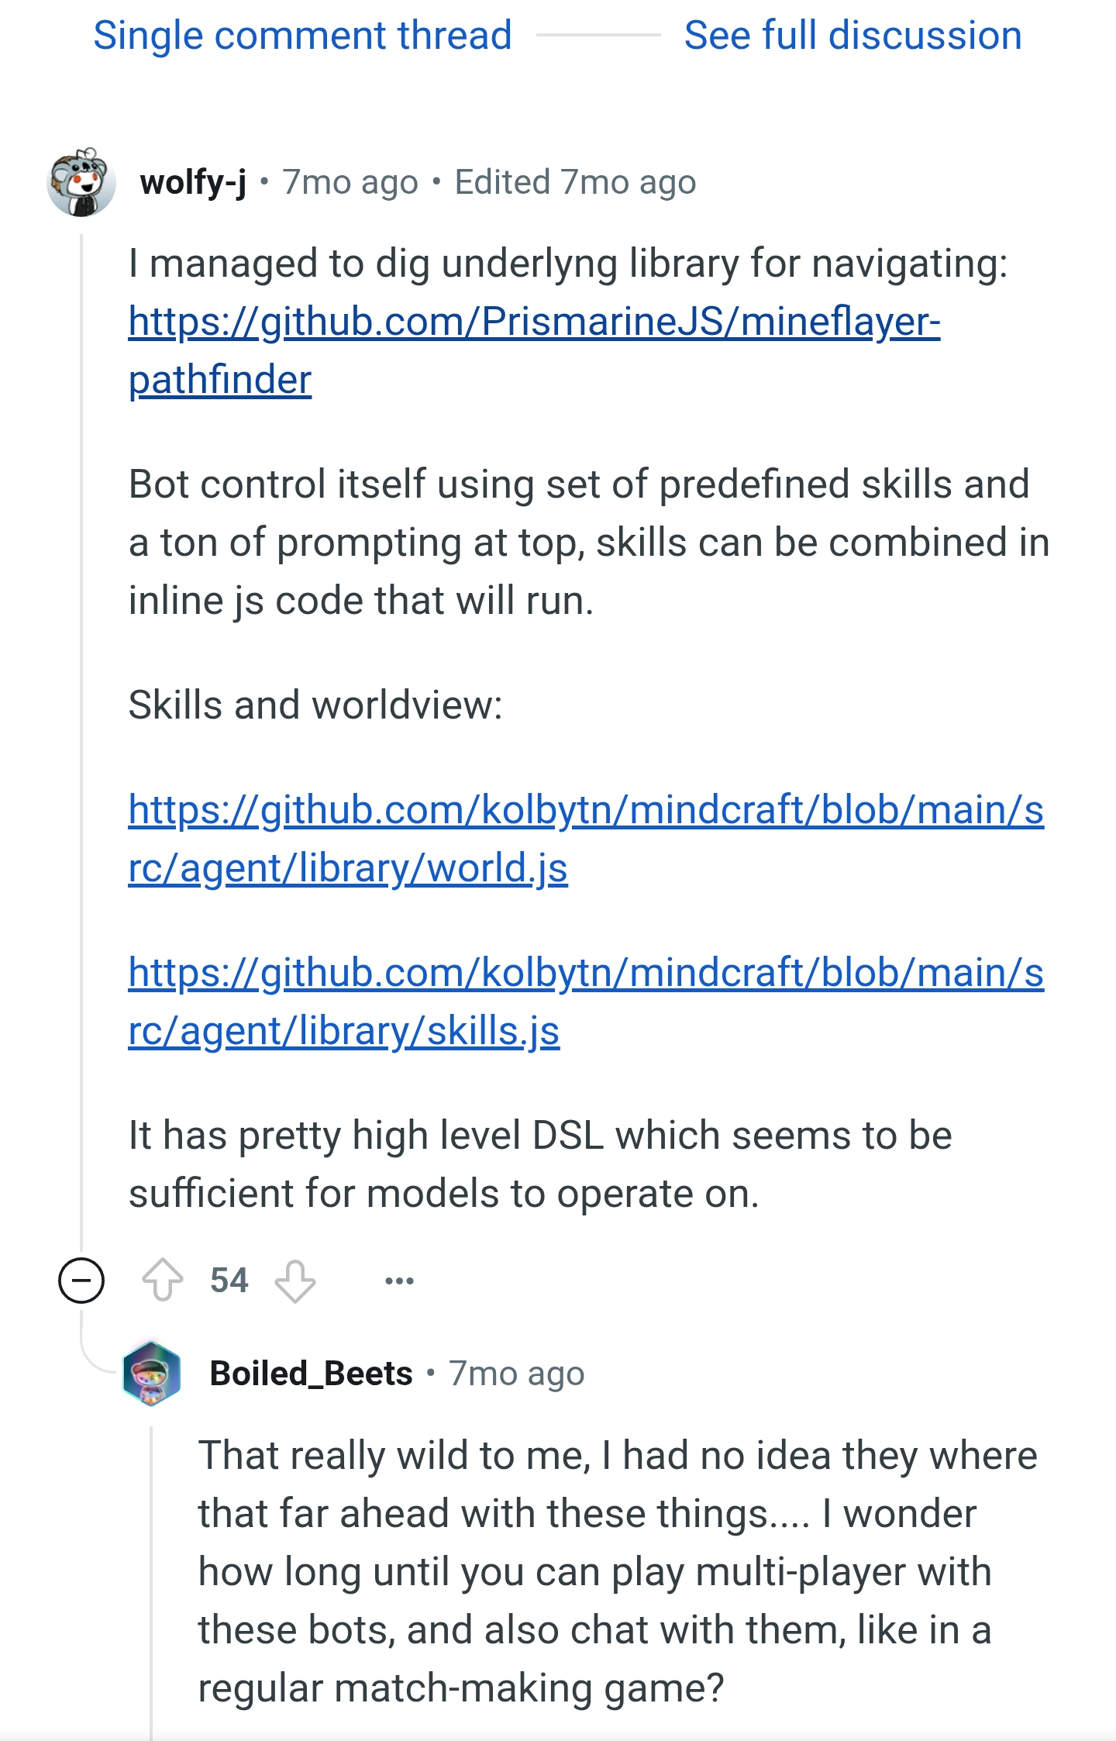Open the world.js GitHub link
Image resolution: width=1116 pixels, height=1741 pixels.
pyautogui.click(x=586, y=839)
